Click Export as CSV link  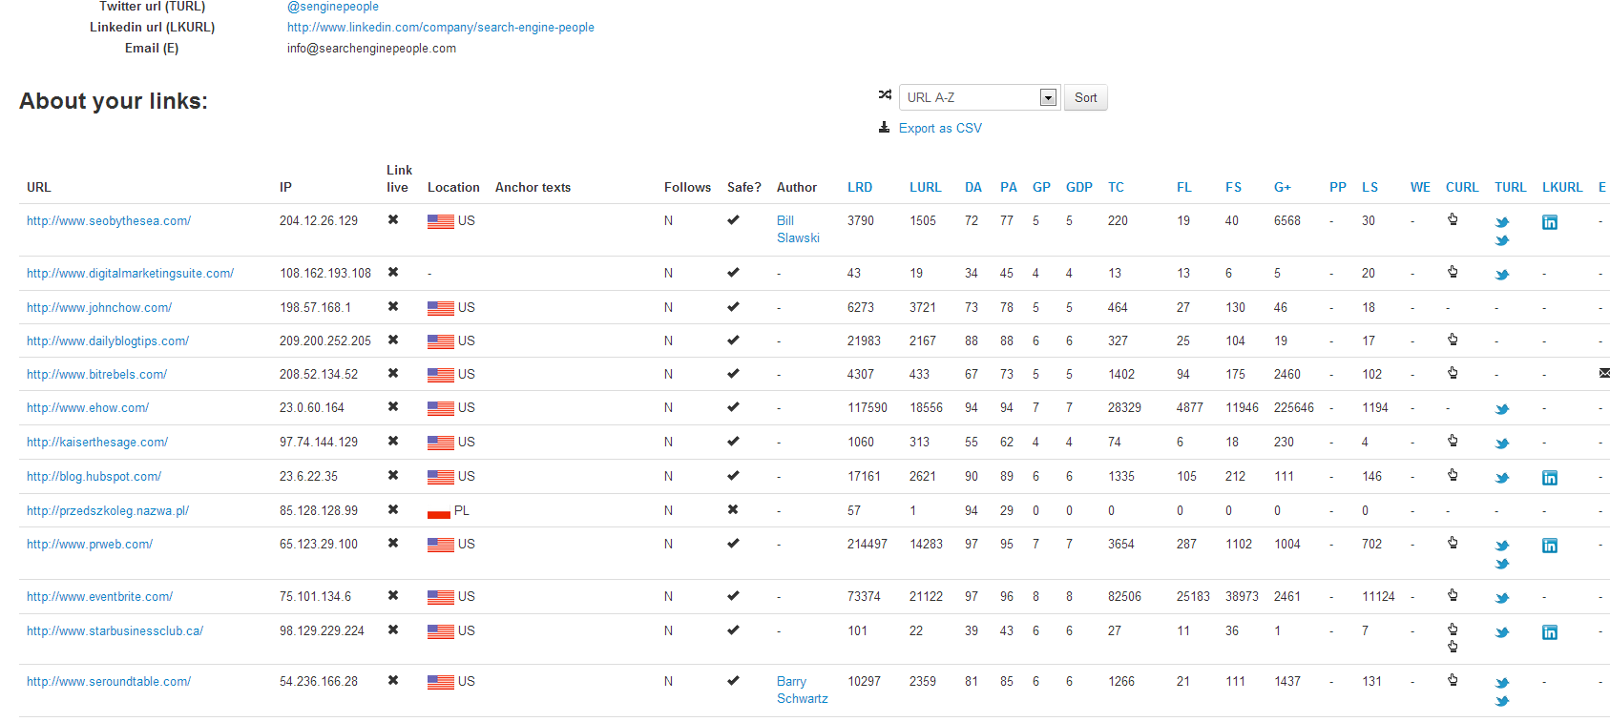[939, 128]
